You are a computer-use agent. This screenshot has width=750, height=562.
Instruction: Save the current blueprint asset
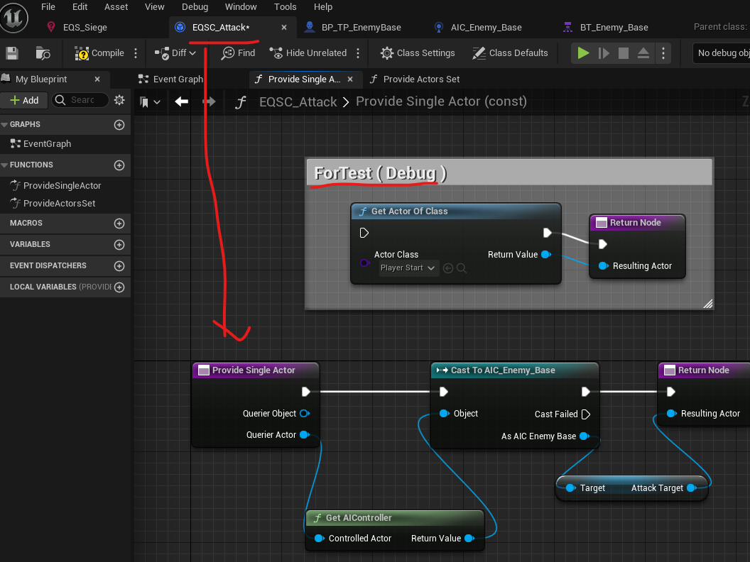(12, 53)
